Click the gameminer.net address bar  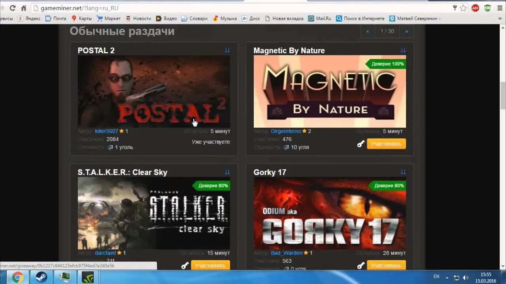click(245, 8)
